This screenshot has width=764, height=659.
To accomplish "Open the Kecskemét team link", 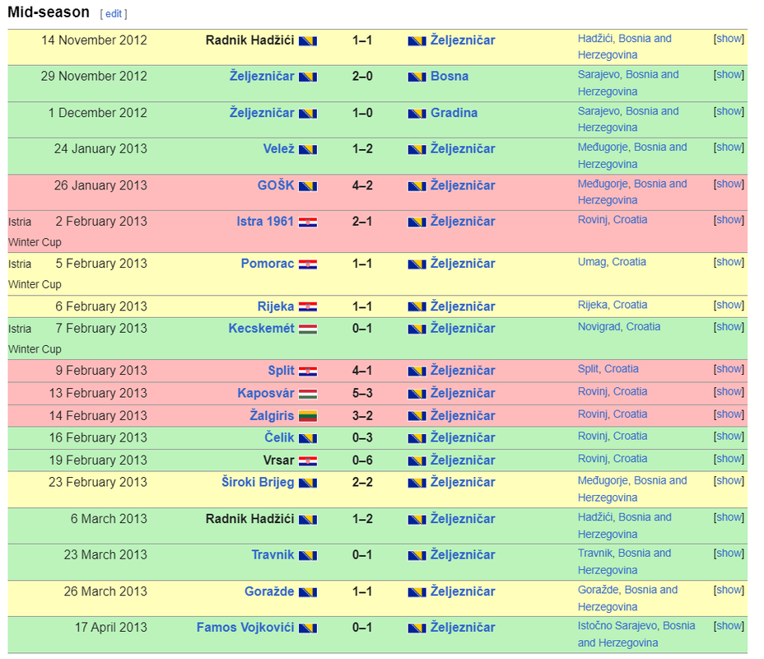I will pyautogui.click(x=261, y=329).
